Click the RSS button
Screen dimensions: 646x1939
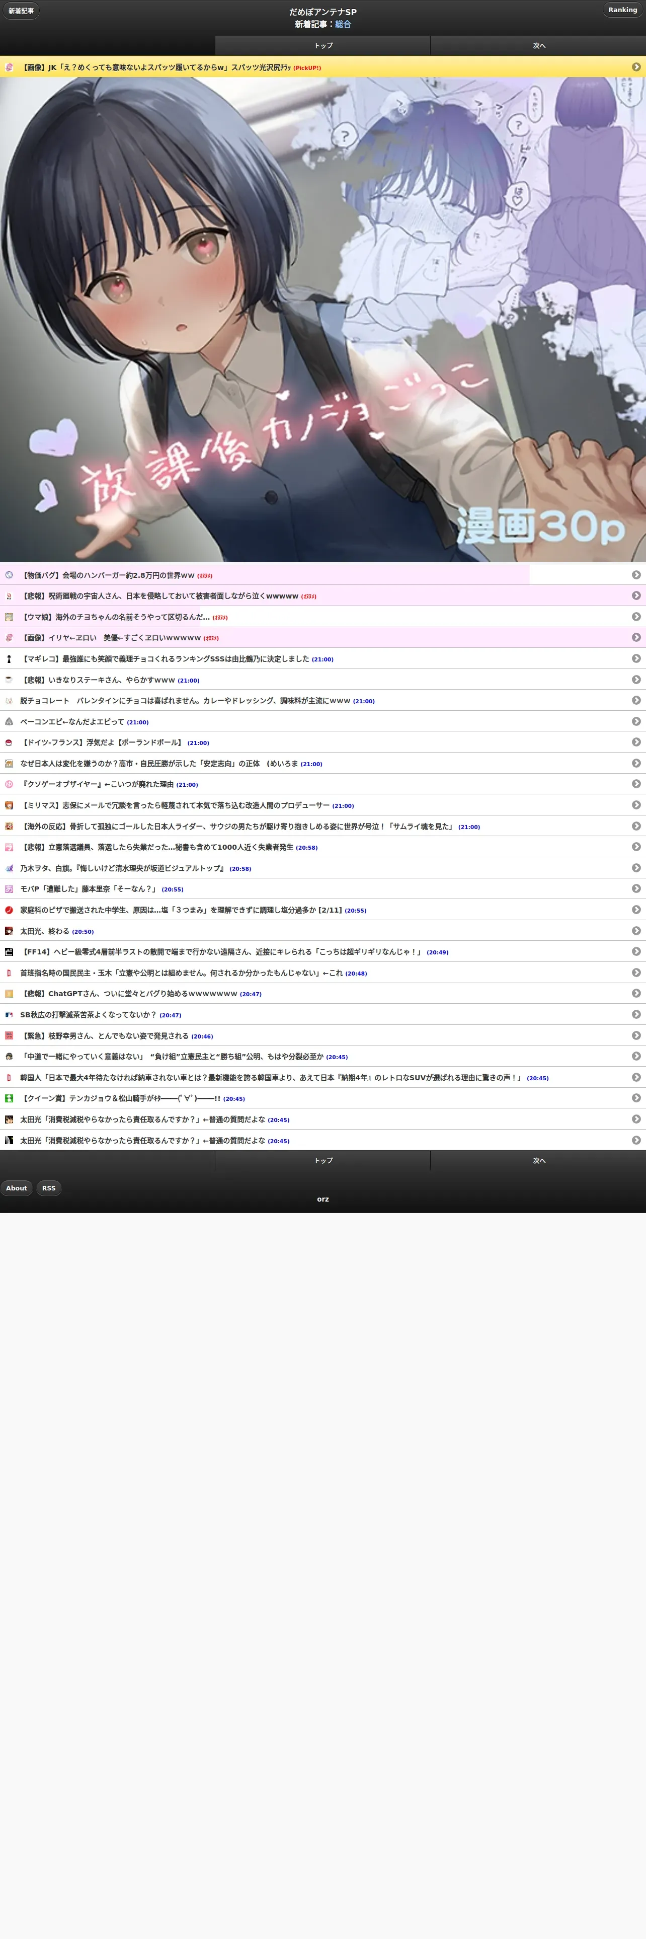point(49,1188)
